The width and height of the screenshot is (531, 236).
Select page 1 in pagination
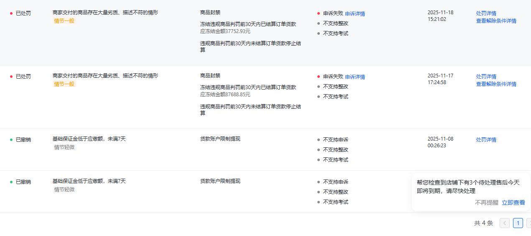[518, 223]
